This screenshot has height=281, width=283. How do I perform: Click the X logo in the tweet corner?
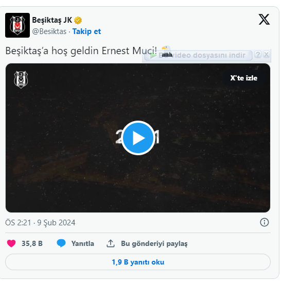264,20
